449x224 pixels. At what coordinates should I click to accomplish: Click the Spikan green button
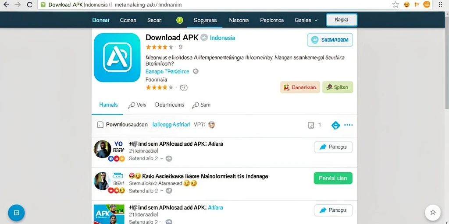(338, 87)
